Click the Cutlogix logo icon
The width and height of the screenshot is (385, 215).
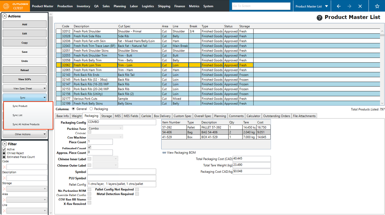6,6
